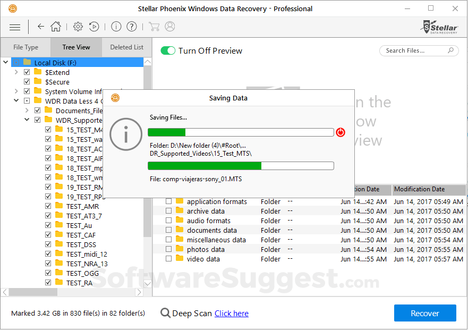Open the Settings gear icon
This screenshot has width=468, height=330.
click(x=78, y=27)
